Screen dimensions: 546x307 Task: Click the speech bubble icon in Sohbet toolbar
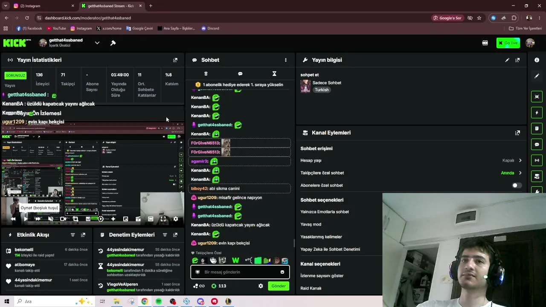coord(240,74)
